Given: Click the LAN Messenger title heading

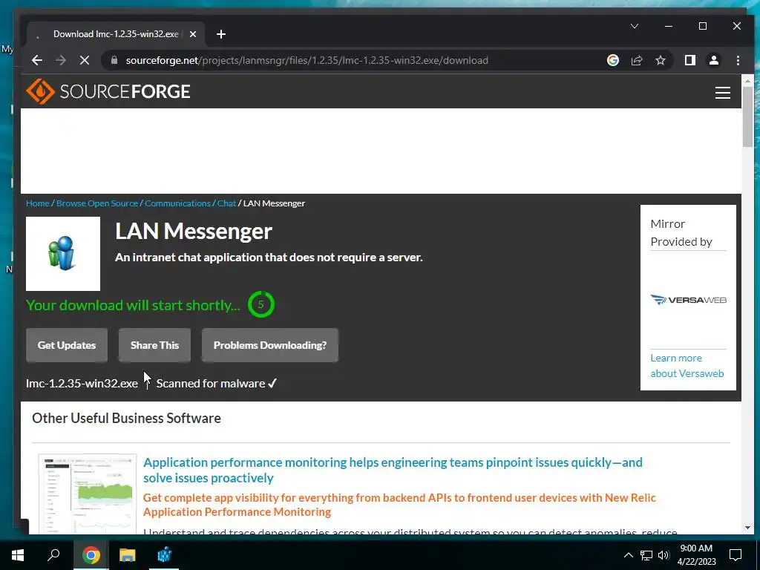Looking at the screenshot, I should point(194,232).
